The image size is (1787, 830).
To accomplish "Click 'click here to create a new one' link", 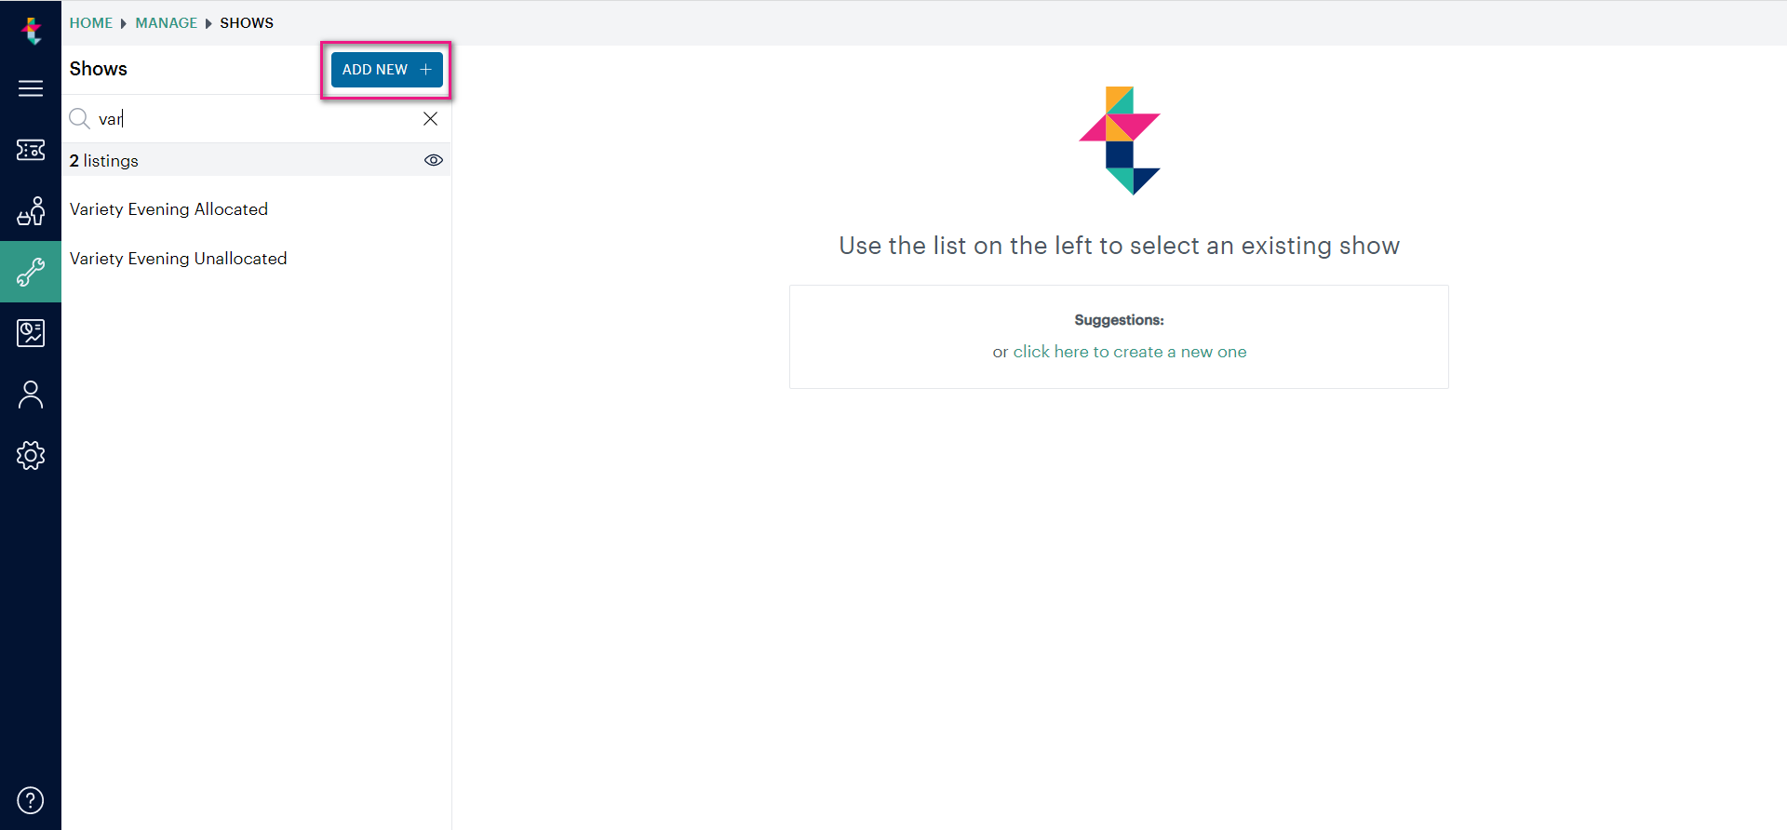I will pyautogui.click(x=1130, y=352).
